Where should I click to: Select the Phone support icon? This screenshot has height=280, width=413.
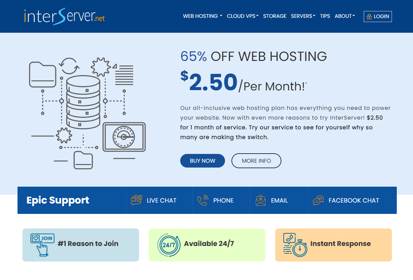tap(203, 200)
